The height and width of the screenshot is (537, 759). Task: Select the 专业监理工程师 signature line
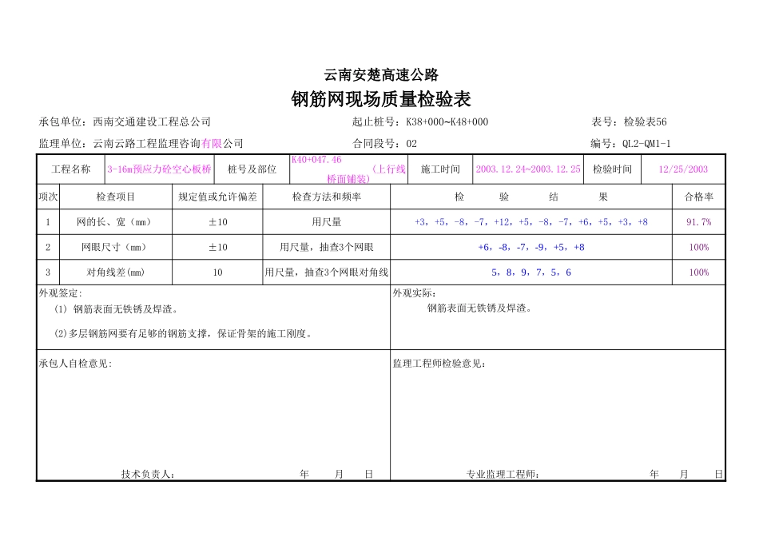click(x=503, y=473)
